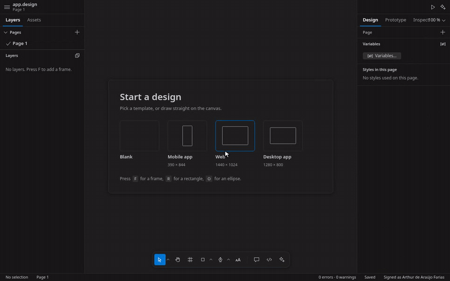Pick the Desktop app template
The height and width of the screenshot is (281, 450).
point(283,136)
